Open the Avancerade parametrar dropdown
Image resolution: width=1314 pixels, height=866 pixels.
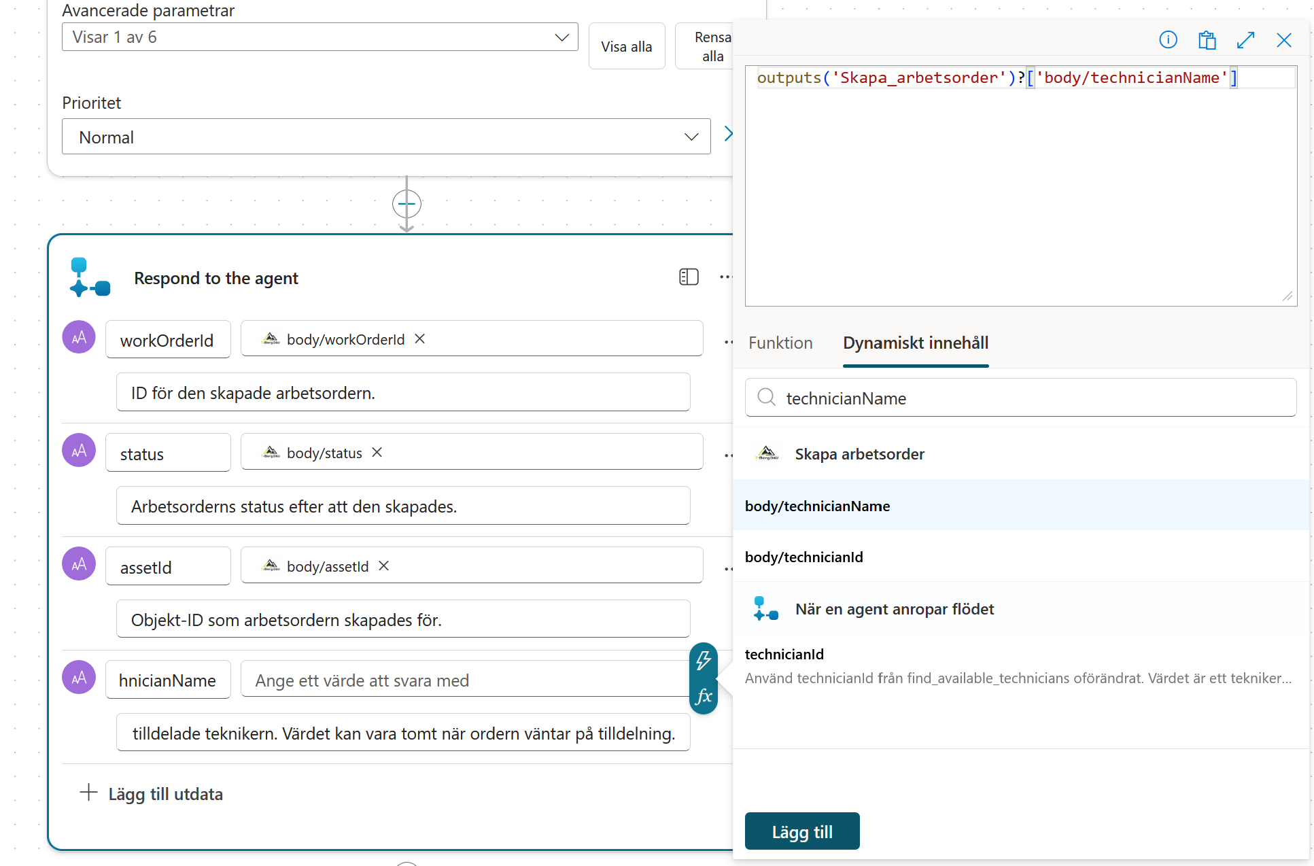(320, 37)
